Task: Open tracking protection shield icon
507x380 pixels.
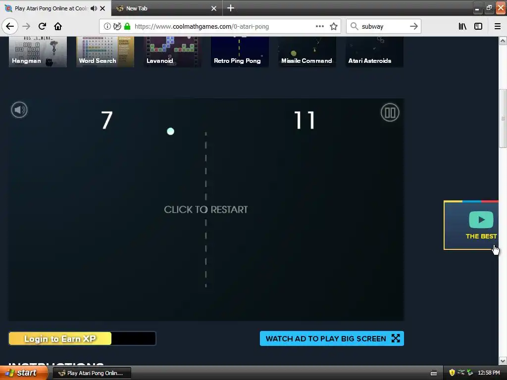Action: [x=117, y=26]
